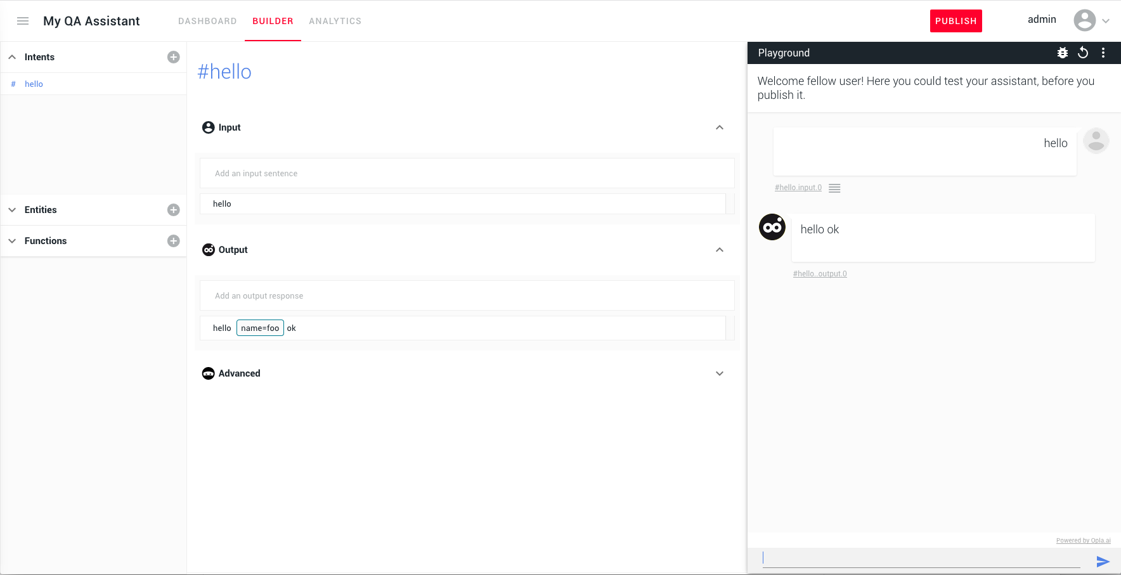Send the Playground message arrow
This screenshot has height=575, width=1121.
coord(1103,561)
